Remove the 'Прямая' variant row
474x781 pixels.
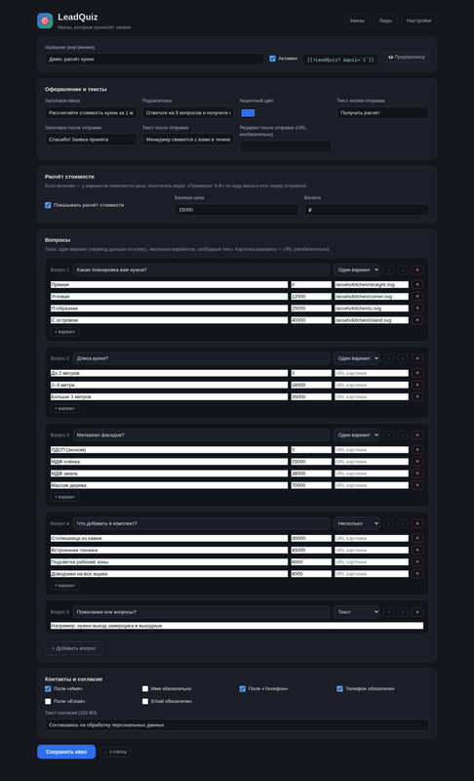coord(417,284)
